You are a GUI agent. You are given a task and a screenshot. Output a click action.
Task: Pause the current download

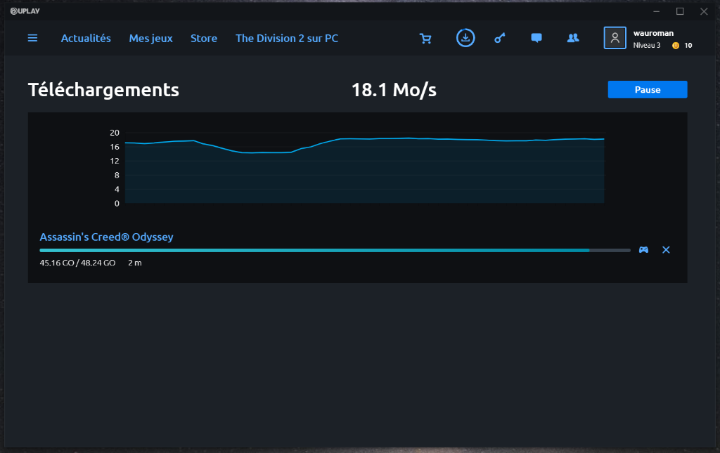tap(647, 90)
